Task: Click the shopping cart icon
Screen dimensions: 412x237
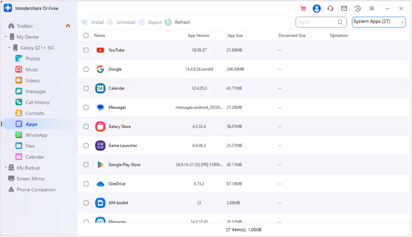Action: tap(303, 9)
